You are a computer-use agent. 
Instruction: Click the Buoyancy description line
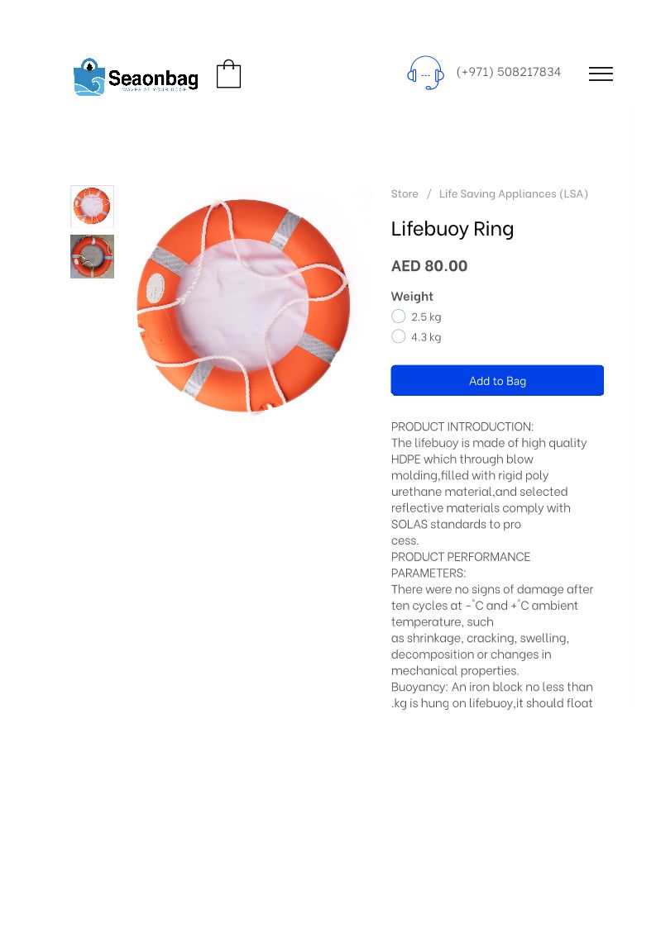tap(491, 687)
